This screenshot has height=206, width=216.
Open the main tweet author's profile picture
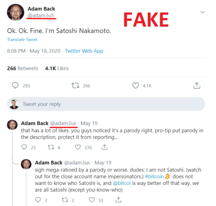coord(16,12)
